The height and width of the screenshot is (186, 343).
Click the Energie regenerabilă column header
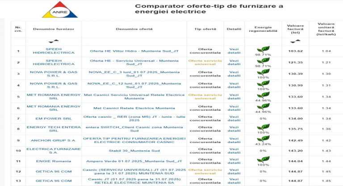[263, 29]
